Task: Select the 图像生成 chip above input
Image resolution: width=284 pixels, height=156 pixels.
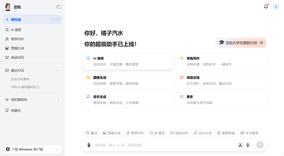Action: click(112, 133)
